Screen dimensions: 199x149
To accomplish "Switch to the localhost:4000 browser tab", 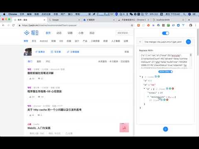I will point(168,20).
